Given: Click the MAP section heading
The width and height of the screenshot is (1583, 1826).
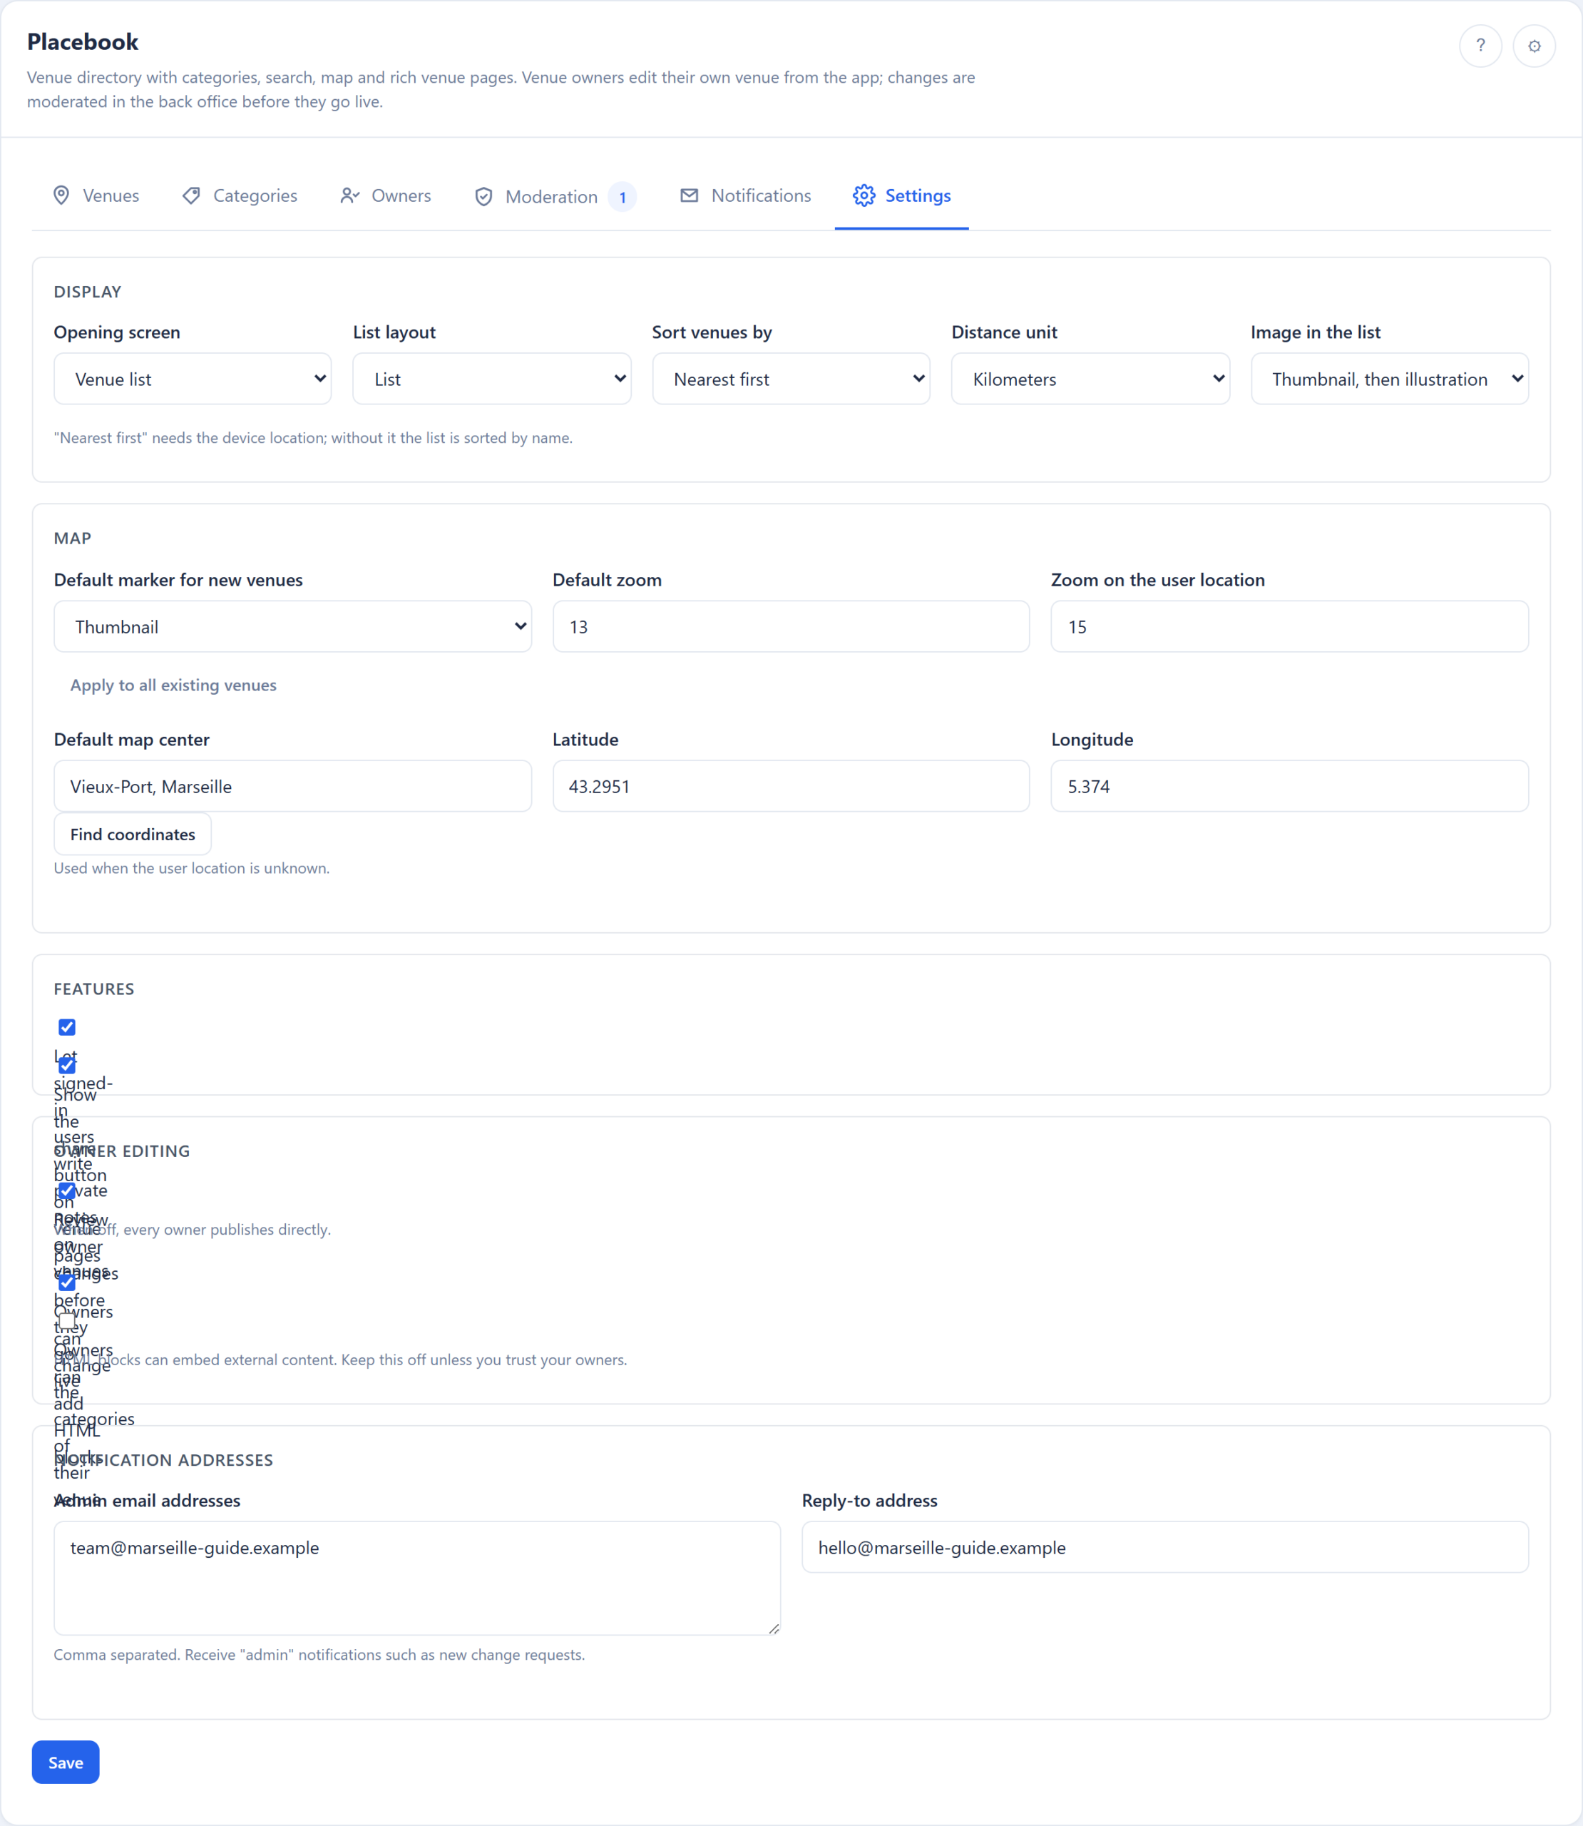Looking at the screenshot, I should pyautogui.click(x=73, y=538).
